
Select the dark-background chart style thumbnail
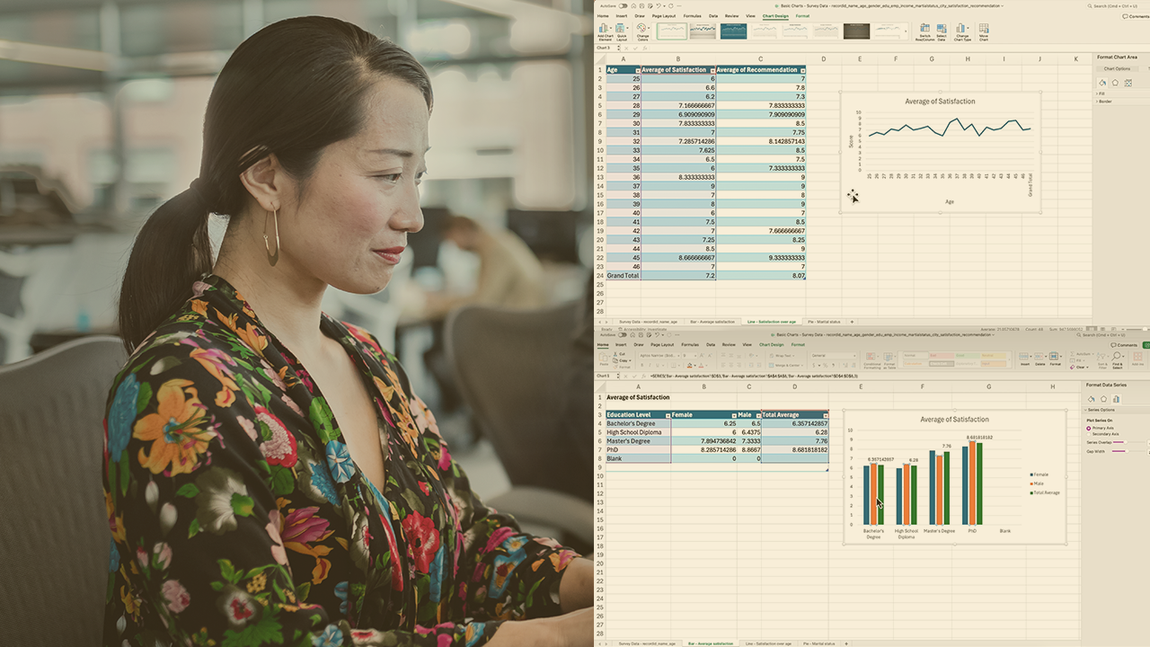coord(856,31)
